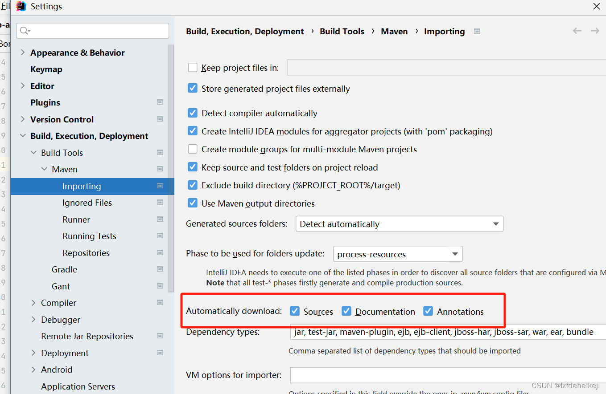This screenshot has height=394, width=606.
Task: Go back with the left arrow
Action: click(x=577, y=31)
